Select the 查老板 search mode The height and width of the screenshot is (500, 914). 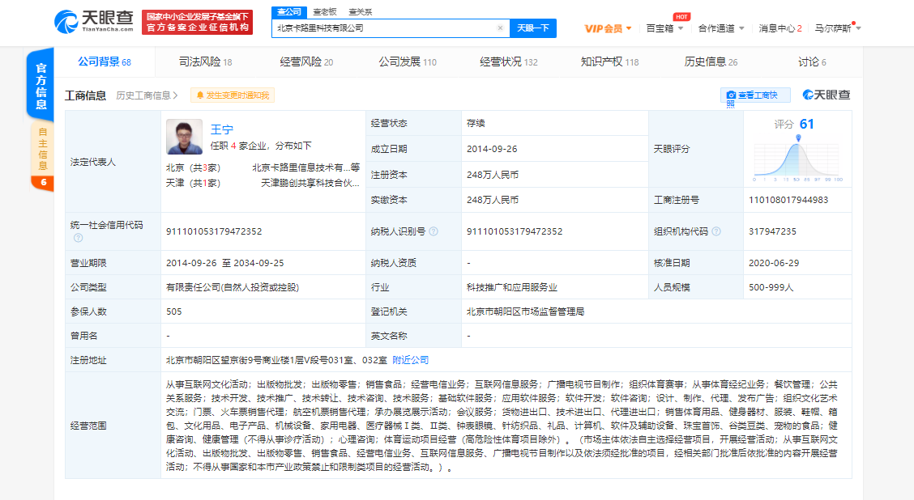point(324,12)
